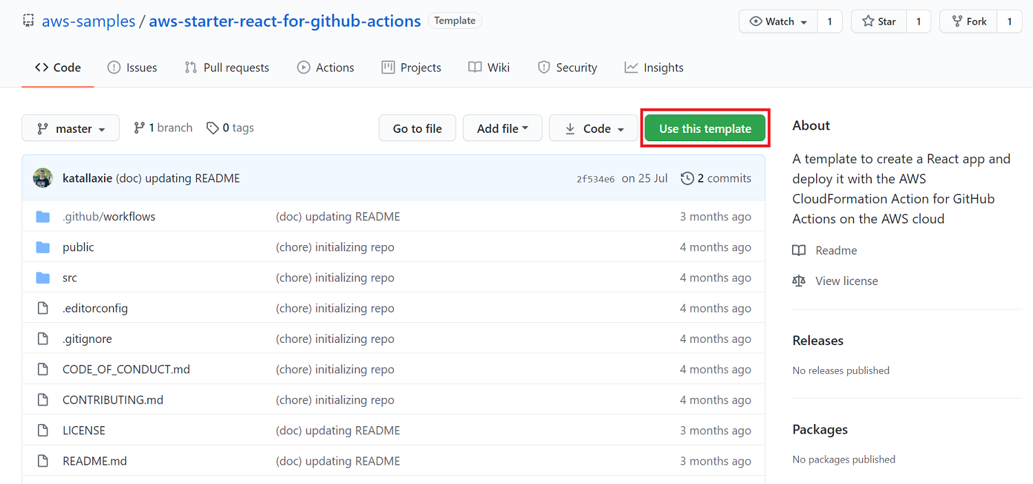Open the Go to file button

[x=417, y=127]
